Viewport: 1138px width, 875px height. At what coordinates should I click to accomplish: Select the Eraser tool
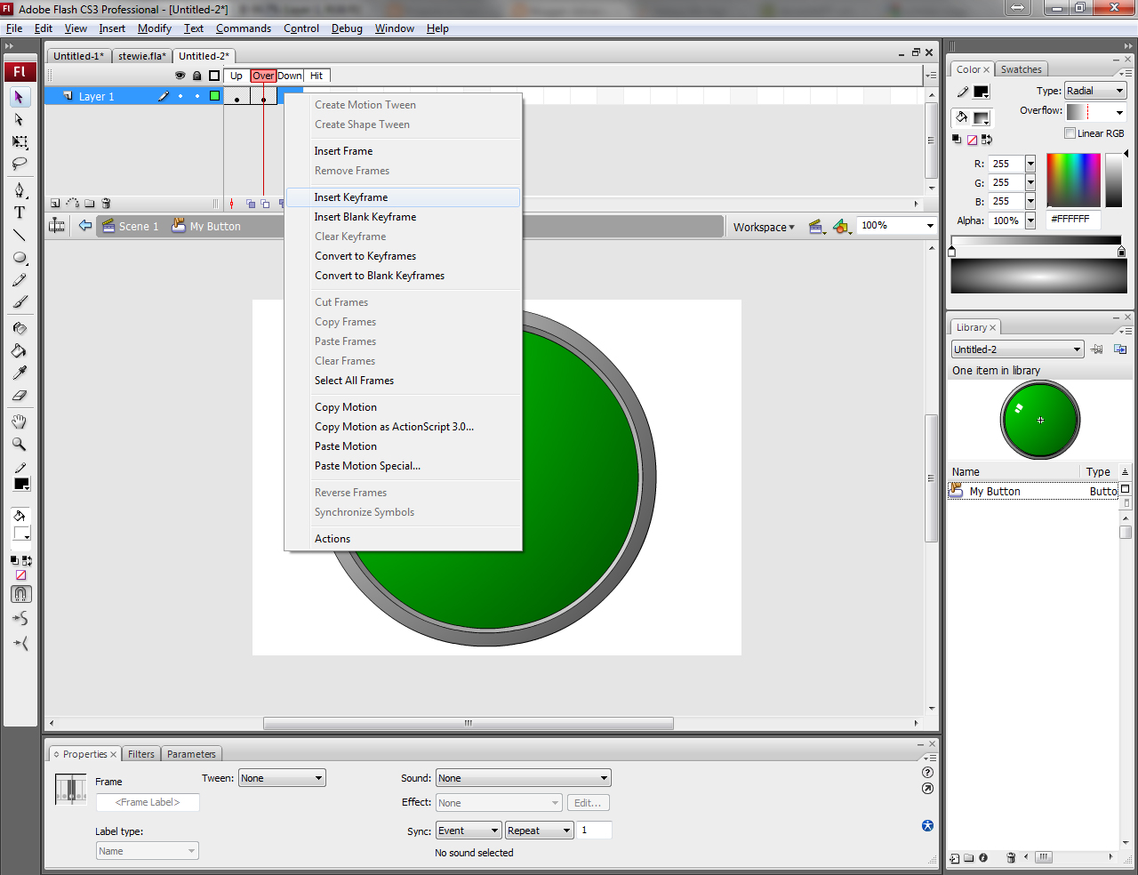19,396
